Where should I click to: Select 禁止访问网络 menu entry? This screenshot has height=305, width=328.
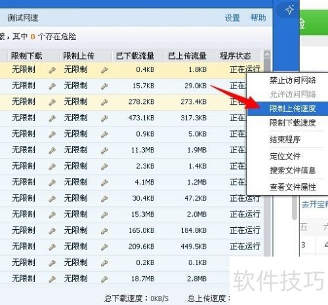point(293,81)
